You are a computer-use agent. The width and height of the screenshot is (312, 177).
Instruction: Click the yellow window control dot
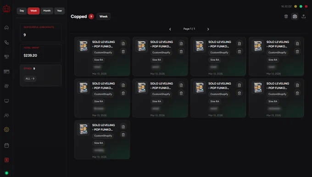click(x=295, y=6)
